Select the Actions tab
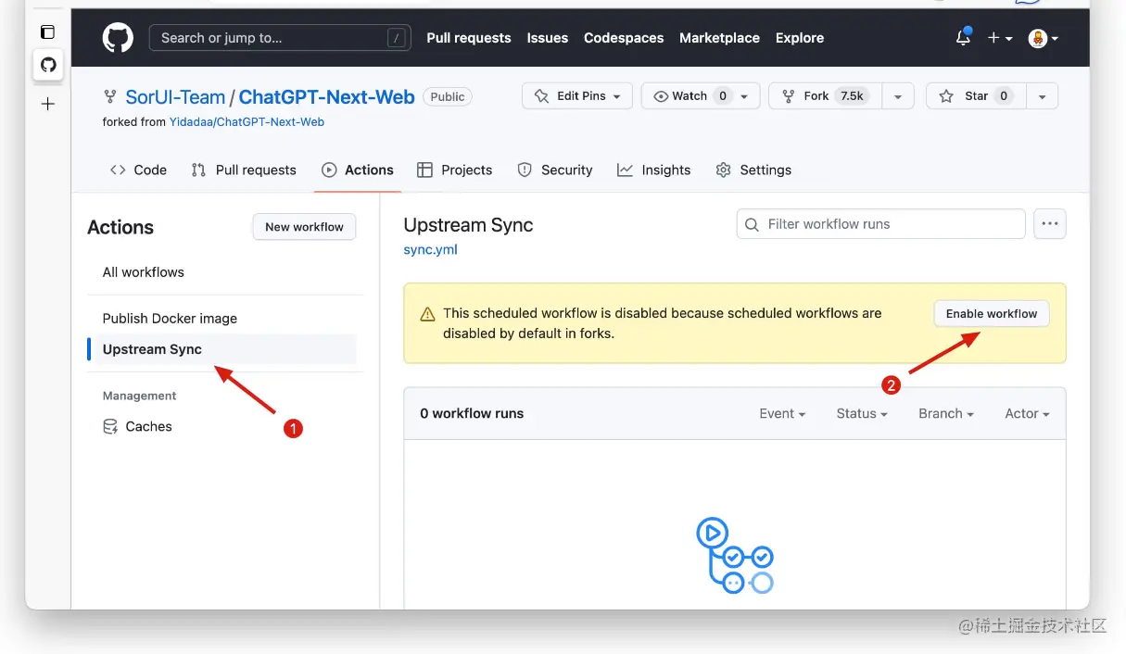 (358, 170)
